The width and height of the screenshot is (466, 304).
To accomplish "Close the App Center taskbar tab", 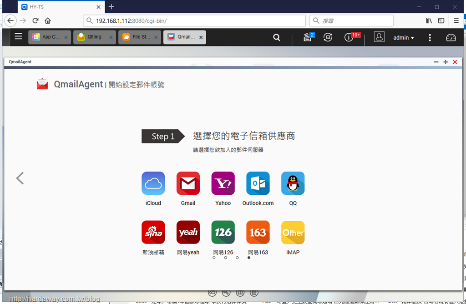I will pos(66,37).
